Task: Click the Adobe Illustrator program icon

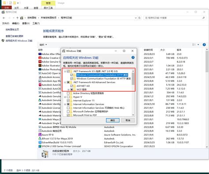Action: [x=40, y=66]
